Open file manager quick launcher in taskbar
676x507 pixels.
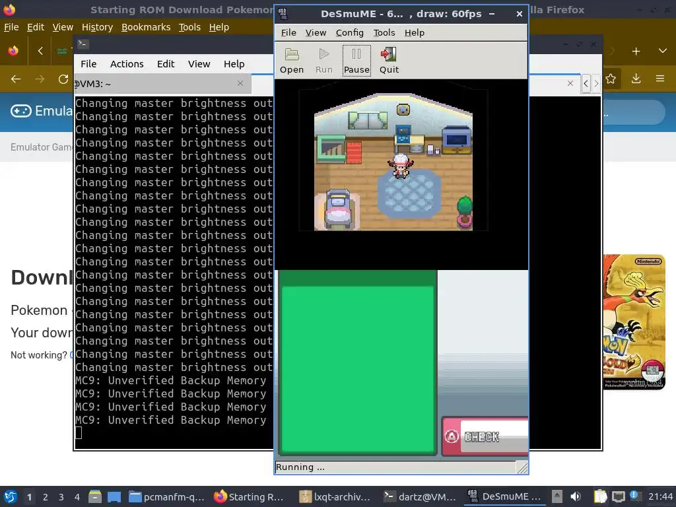(x=95, y=496)
